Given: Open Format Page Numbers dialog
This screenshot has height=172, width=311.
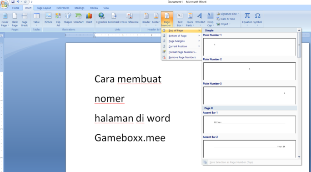Looking at the screenshot, I should [181, 52].
